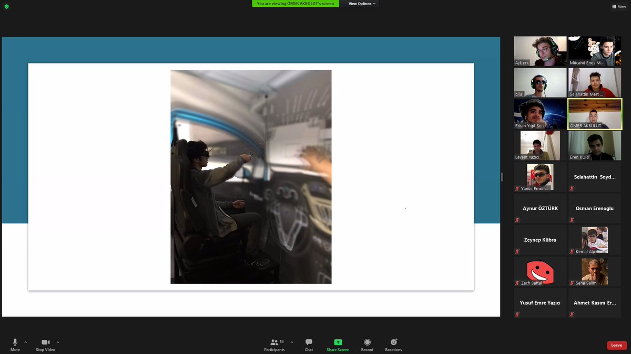This screenshot has width=631, height=354.
Task: Select Yunus Emre video tile
Action: (x=540, y=177)
